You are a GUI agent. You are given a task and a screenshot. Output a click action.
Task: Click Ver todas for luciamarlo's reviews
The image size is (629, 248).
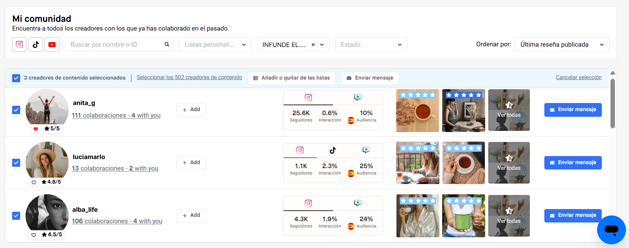pyautogui.click(x=509, y=163)
